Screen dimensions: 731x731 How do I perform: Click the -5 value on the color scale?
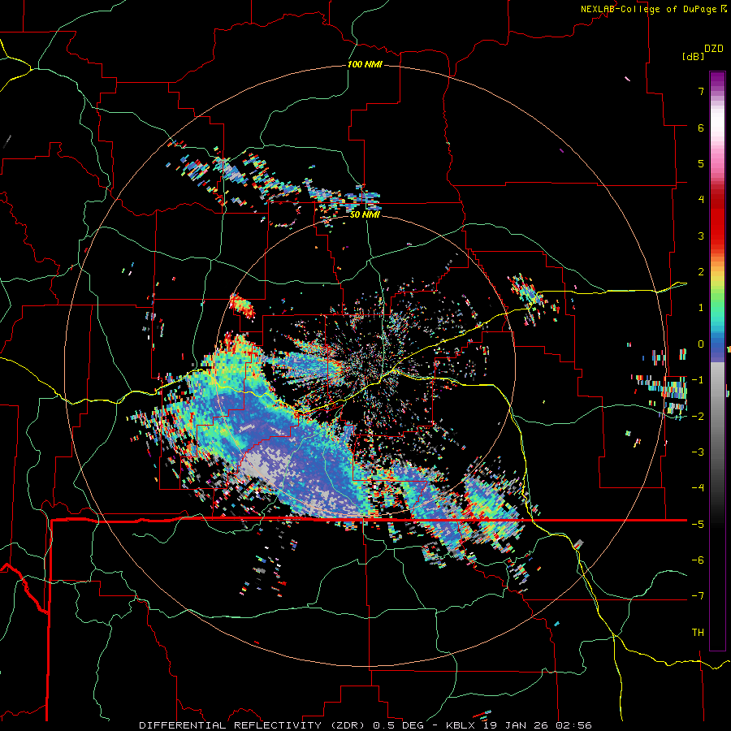point(698,524)
